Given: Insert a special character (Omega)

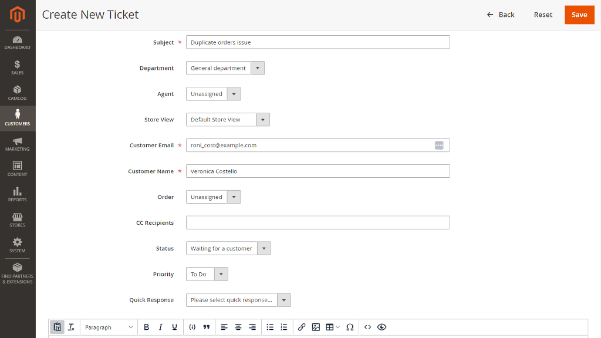Looking at the screenshot, I should (350, 327).
